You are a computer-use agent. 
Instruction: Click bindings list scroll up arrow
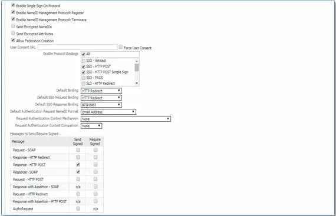tap(137, 61)
